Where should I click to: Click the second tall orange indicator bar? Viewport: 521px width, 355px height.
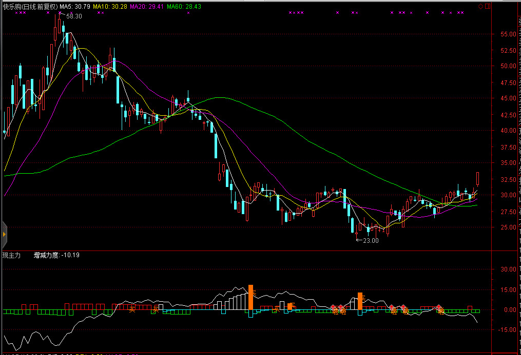click(360, 301)
